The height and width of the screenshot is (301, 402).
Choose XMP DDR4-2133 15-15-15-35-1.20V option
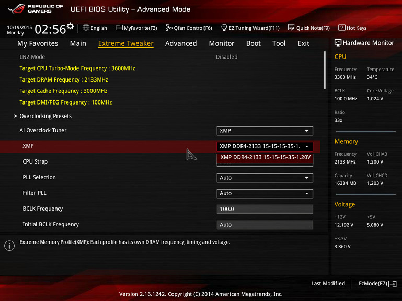point(265,157)
